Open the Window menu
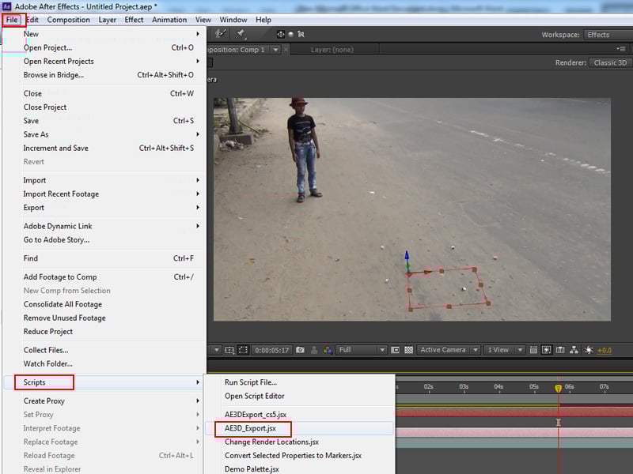Screen dimensions: 633x474 (x=233, y=20)
